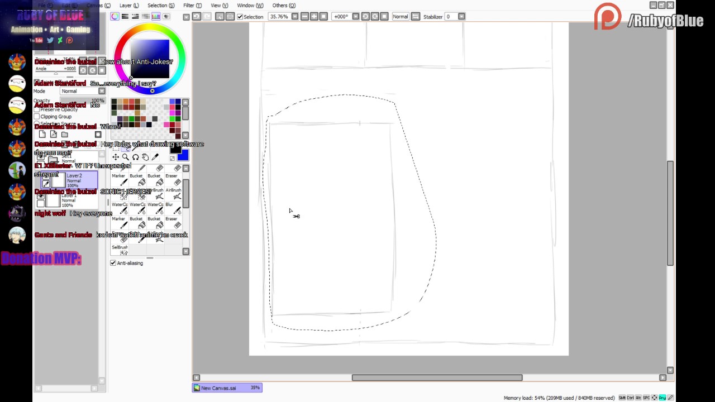Image resolution: width=715 pixels, height=402 pixels.
Task: Open the Filter menu
Action: click(x=192, y=6)
